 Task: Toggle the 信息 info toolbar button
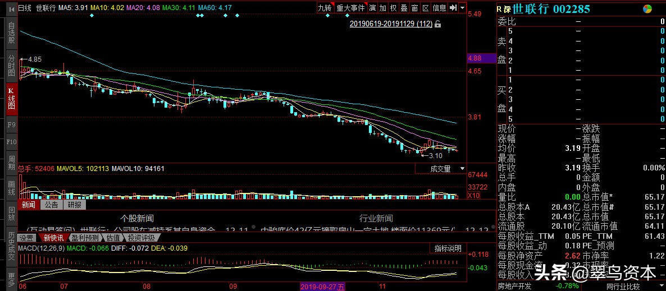pos(439,8)
